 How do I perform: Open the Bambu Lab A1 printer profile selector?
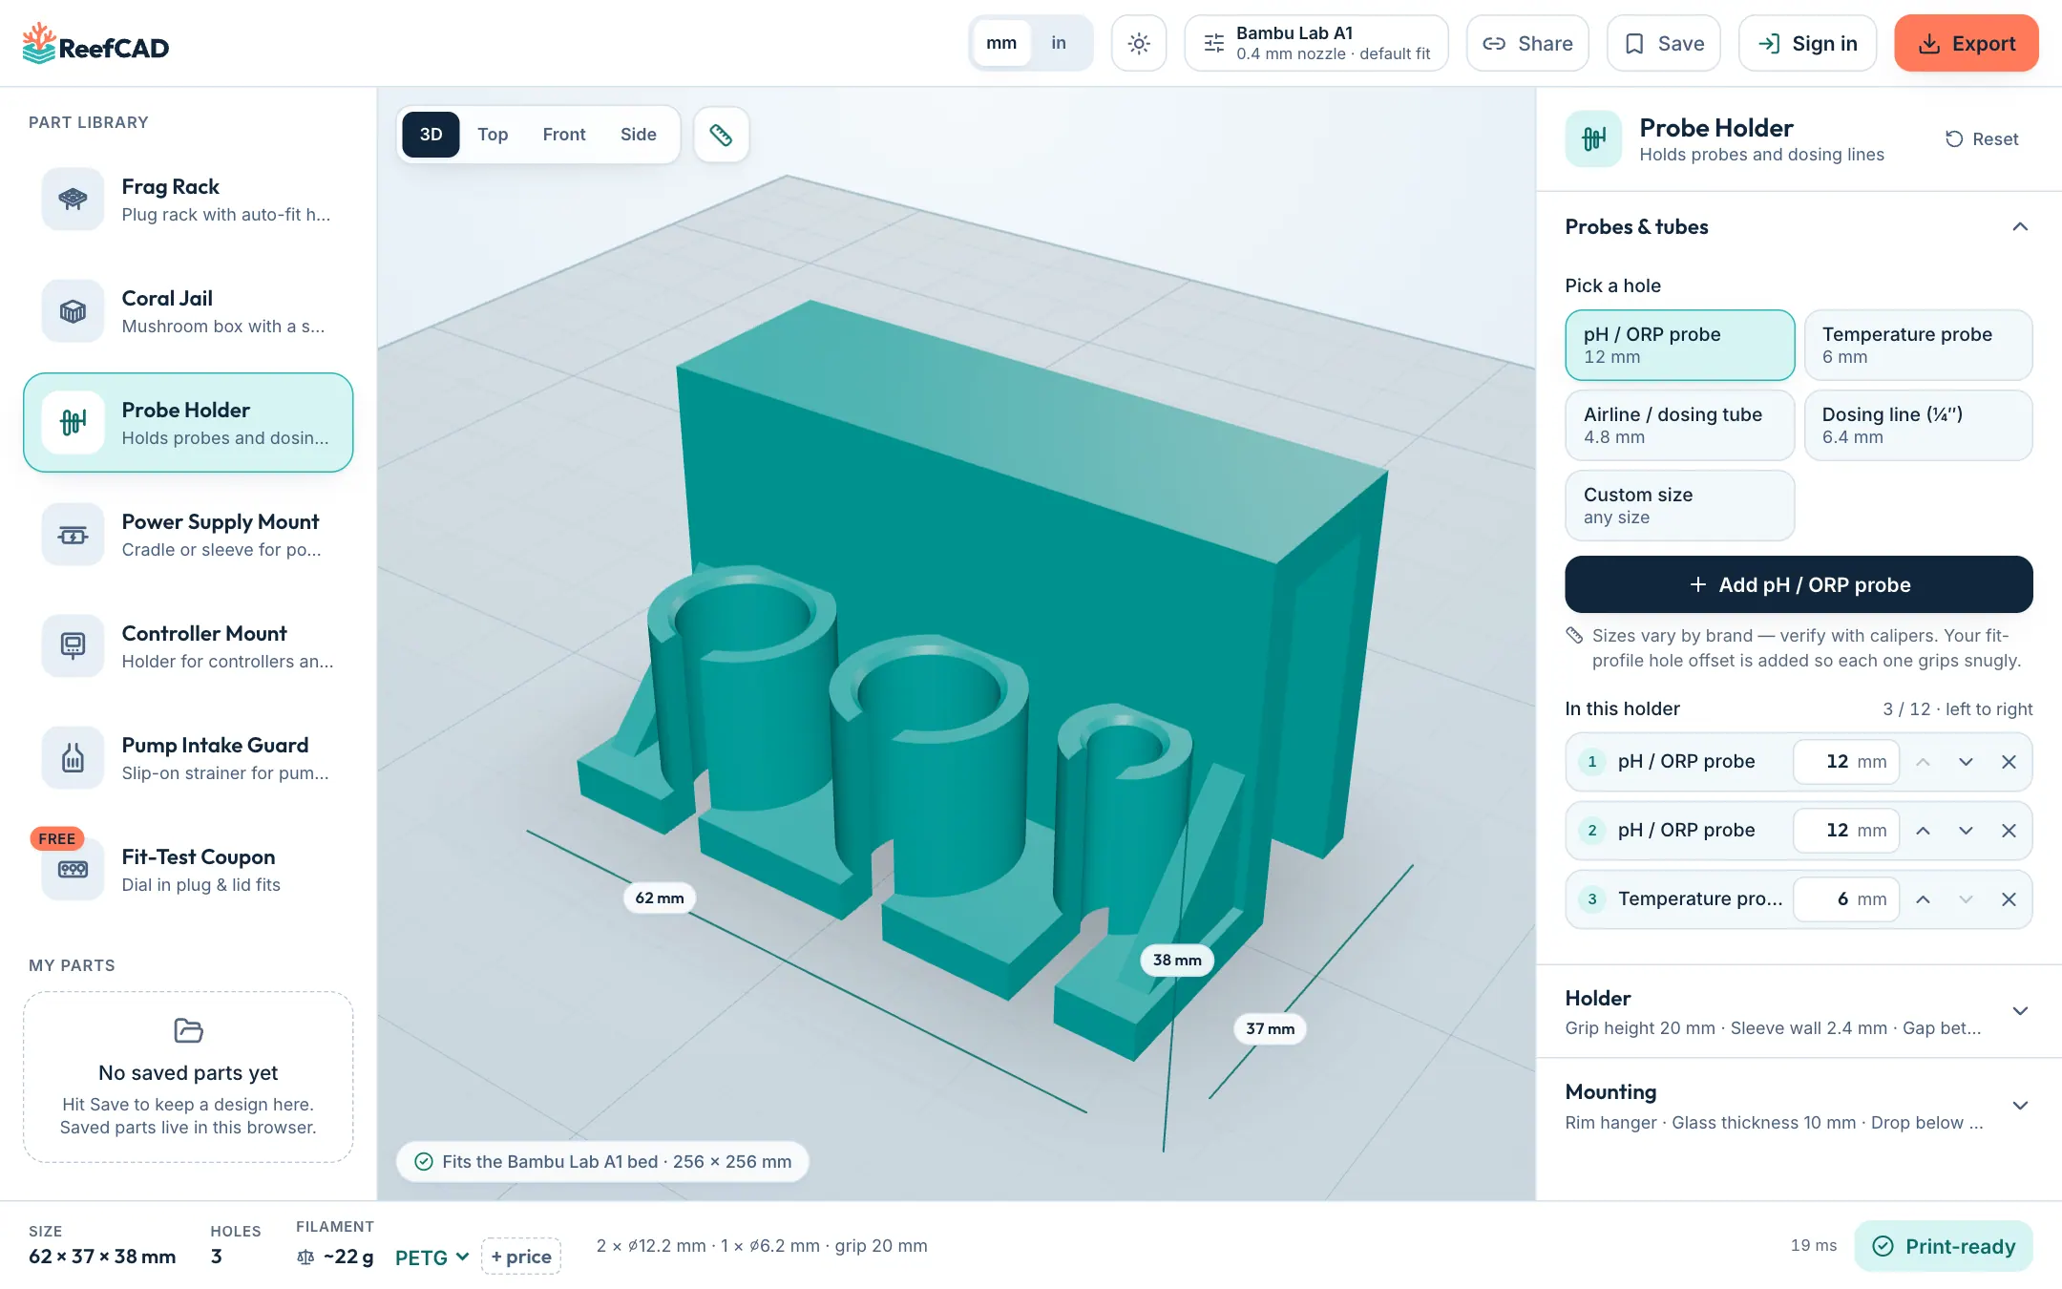(1316, 43)
